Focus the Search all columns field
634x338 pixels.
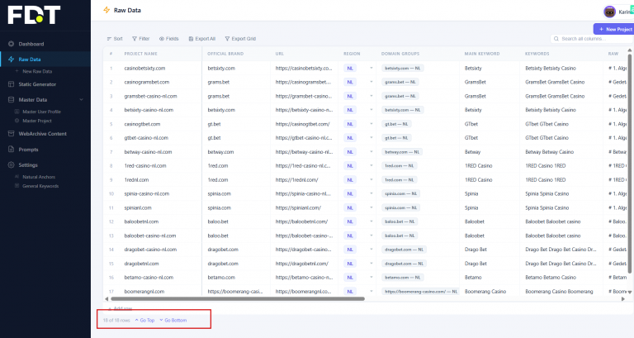click(591, 39)
